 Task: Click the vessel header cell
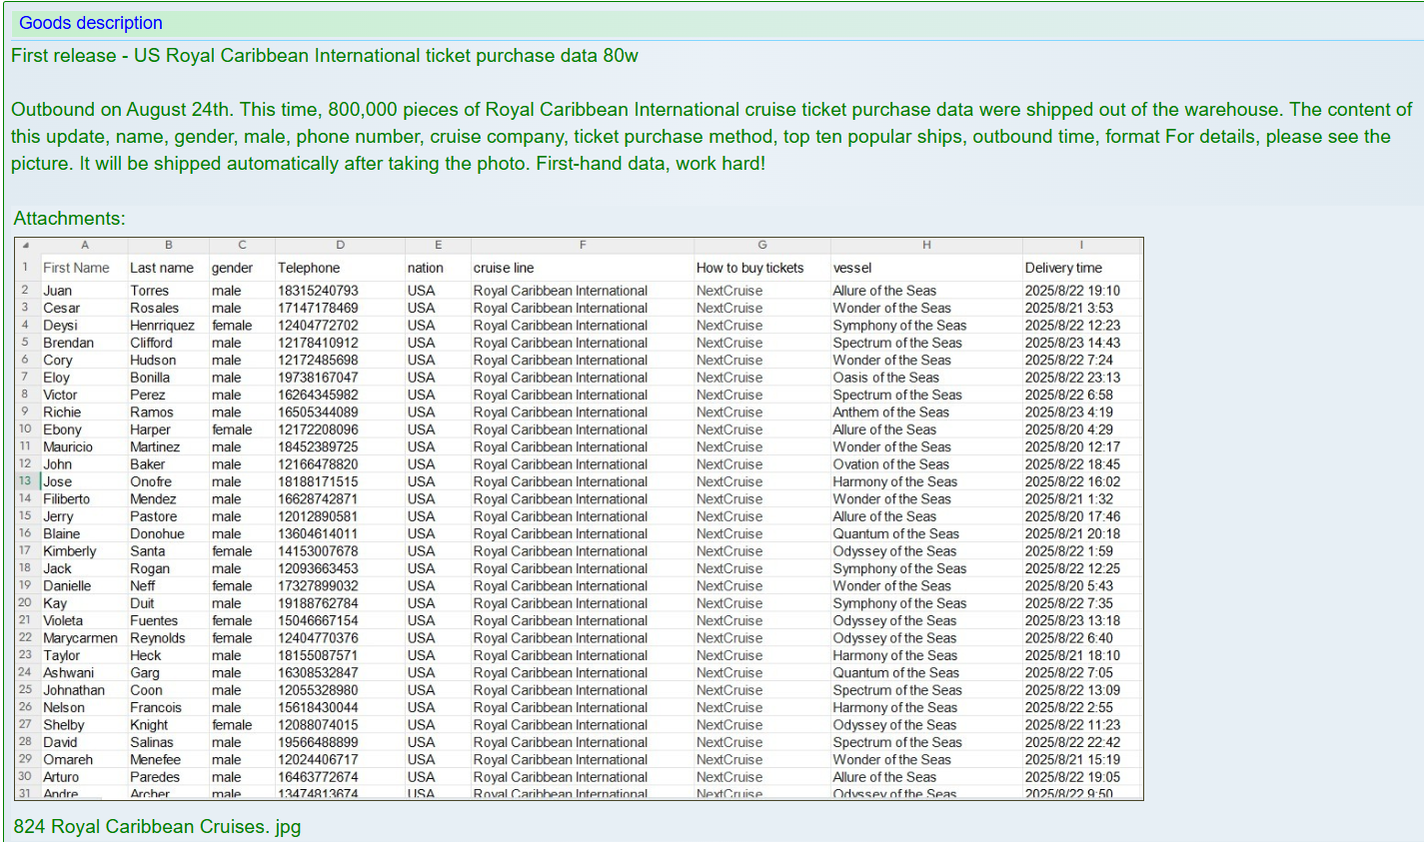tap(852, 268)
